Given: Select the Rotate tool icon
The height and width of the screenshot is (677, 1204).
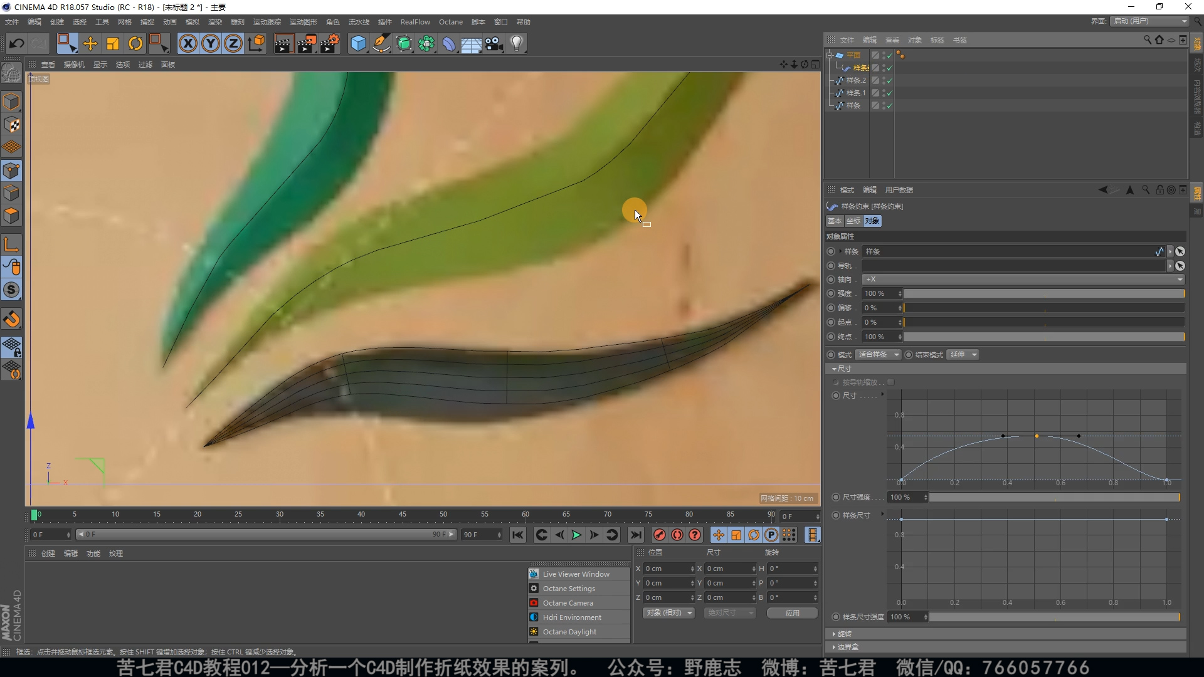Looking at the screenshot, I should click(x=135, y=43).
